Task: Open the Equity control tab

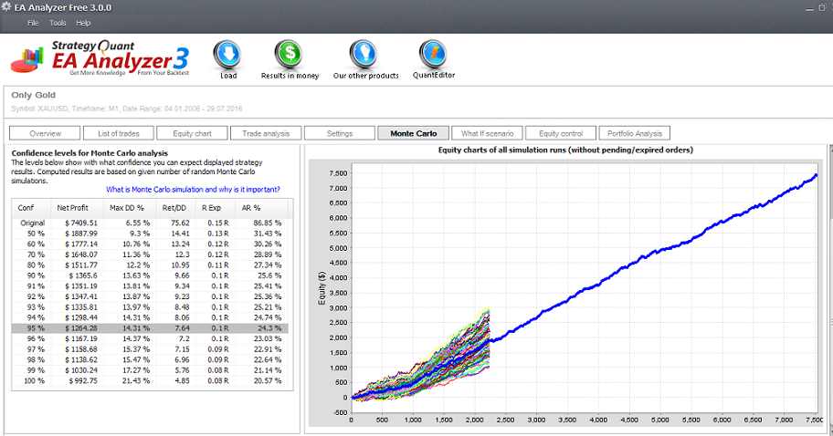Action: click(x=560, y=133)
